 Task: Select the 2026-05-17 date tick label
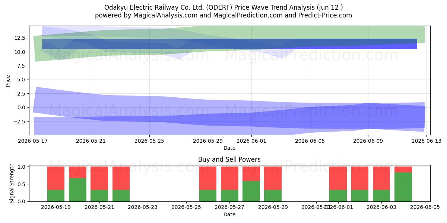(33, 141)
